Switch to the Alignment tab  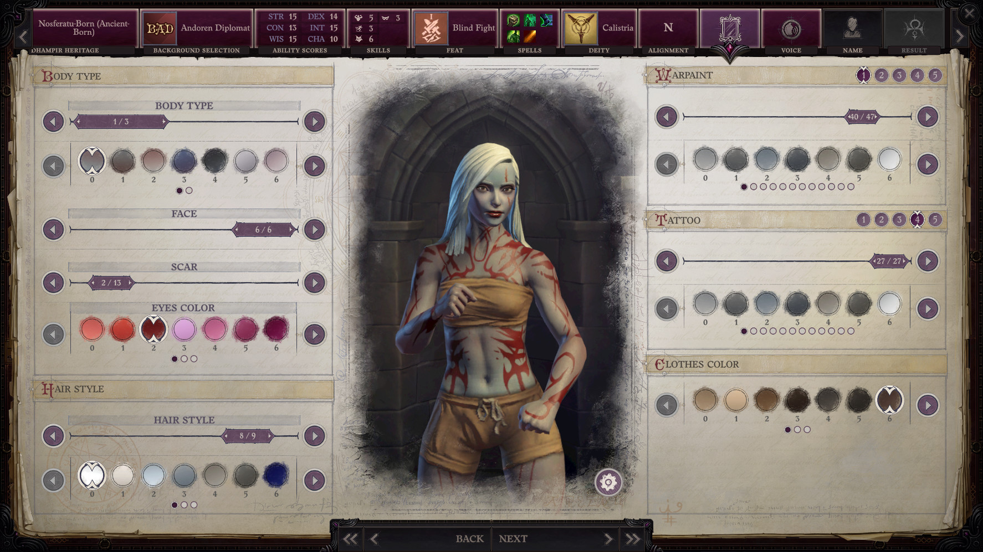click(x=668, y=28)
